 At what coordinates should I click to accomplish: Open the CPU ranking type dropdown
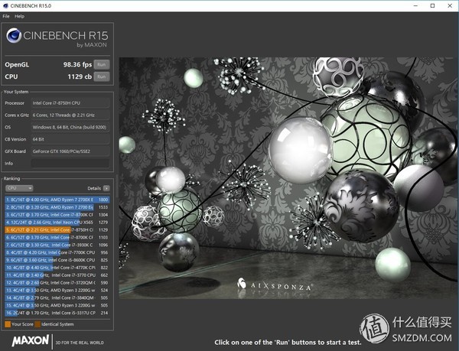coord(19,188)
